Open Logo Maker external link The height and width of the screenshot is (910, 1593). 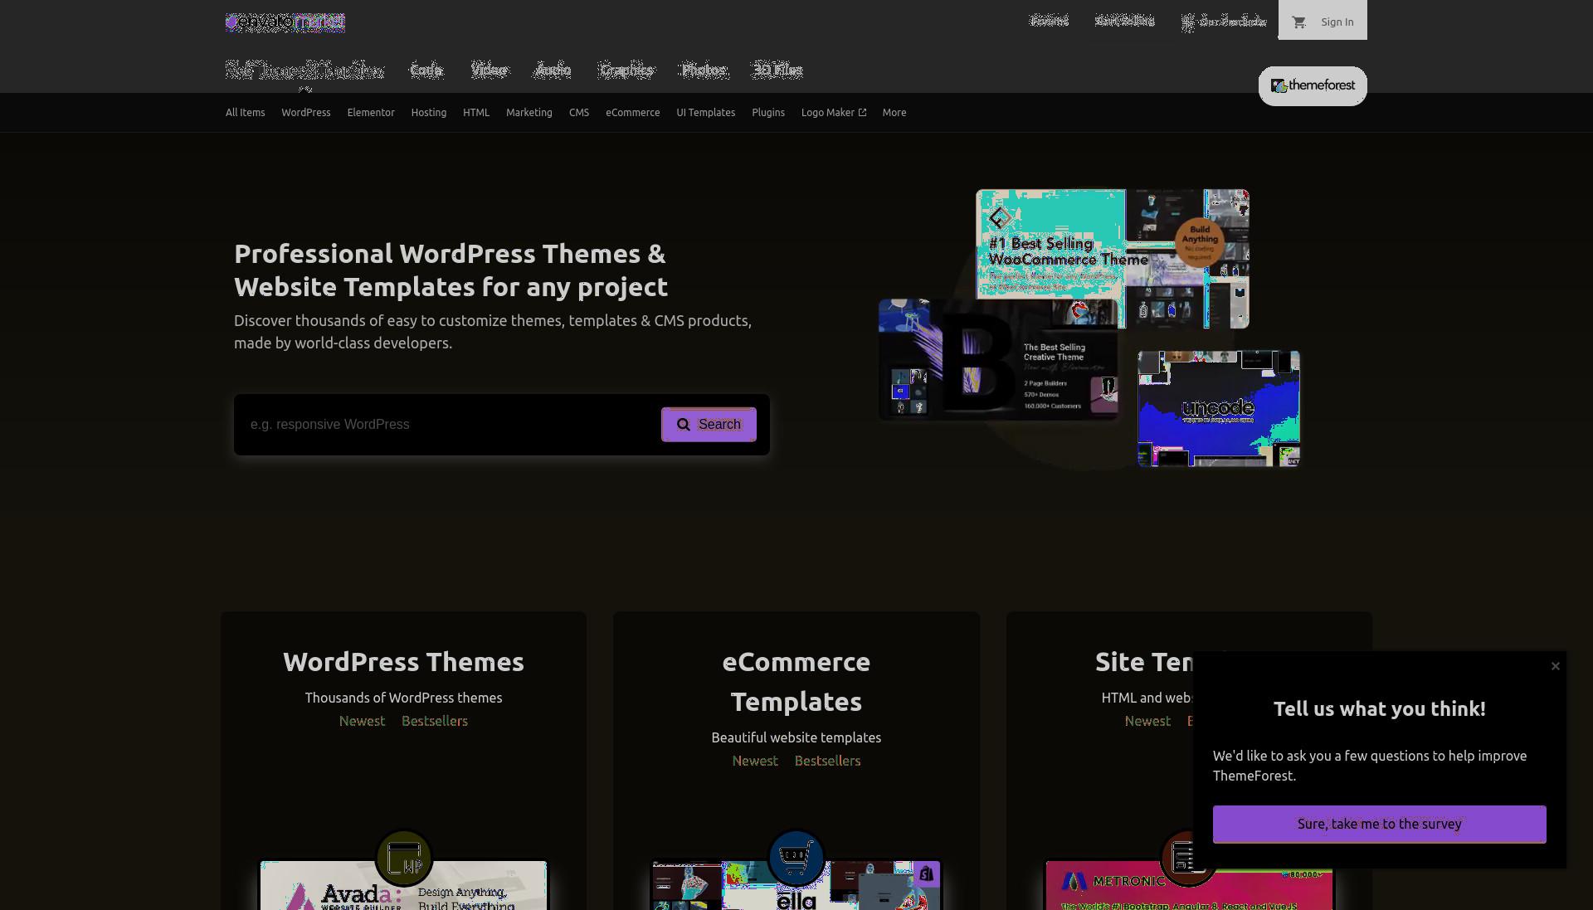pyautogui.click(x=834, y=113)
